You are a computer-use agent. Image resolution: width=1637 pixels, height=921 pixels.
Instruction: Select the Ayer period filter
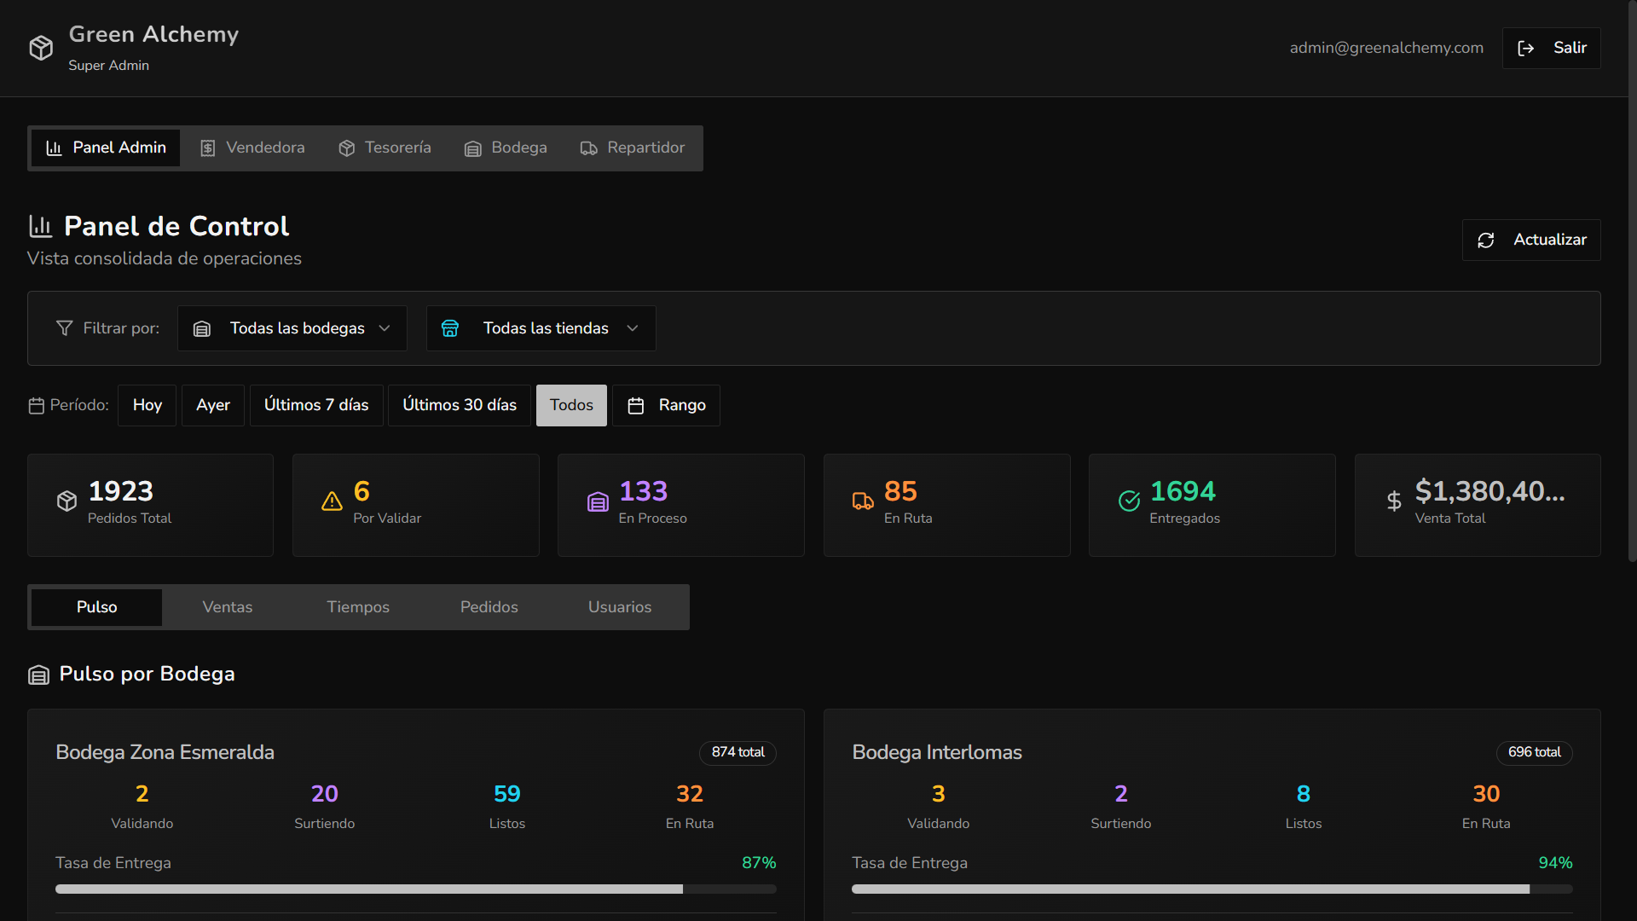pyautogui.click(x=213, y=405)
